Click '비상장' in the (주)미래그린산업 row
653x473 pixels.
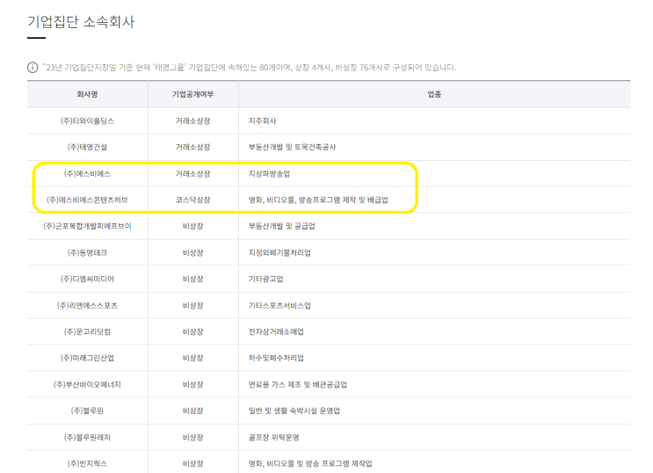click(x=192, y=358)
